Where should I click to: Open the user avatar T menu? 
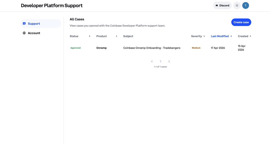click(x=245, y=6)
